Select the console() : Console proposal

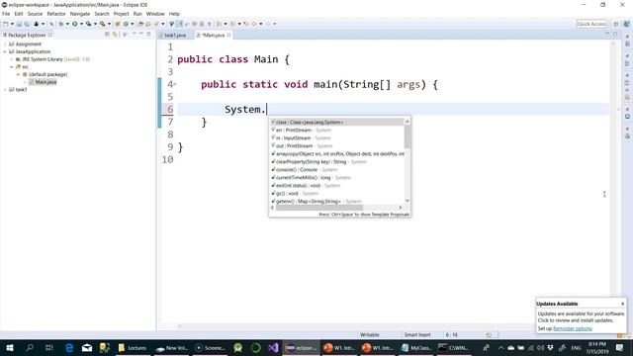tap(336, 169)
